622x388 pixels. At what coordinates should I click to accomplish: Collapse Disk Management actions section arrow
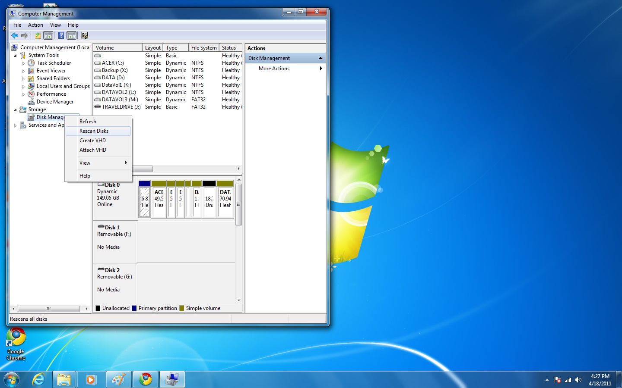(321, 58)
